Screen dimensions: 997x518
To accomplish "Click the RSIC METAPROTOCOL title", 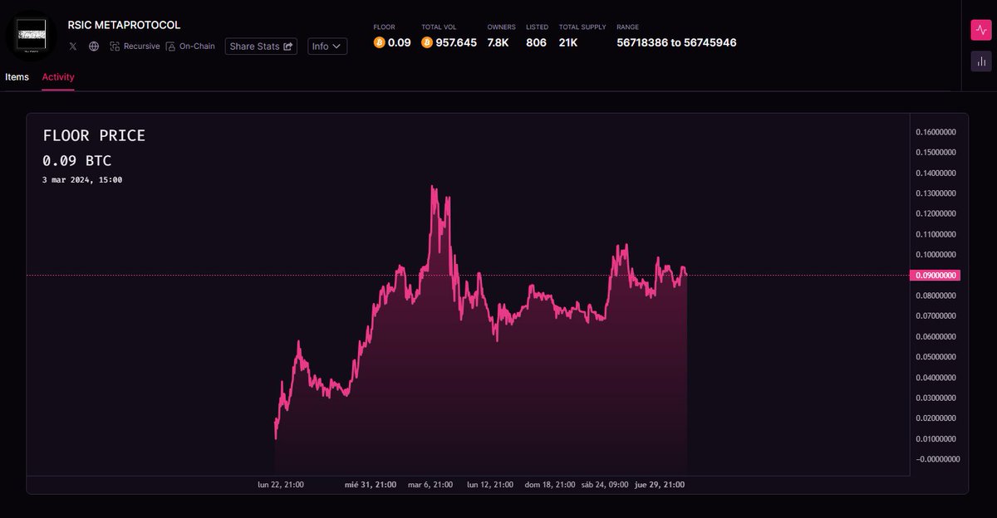I will click(124, 25).
